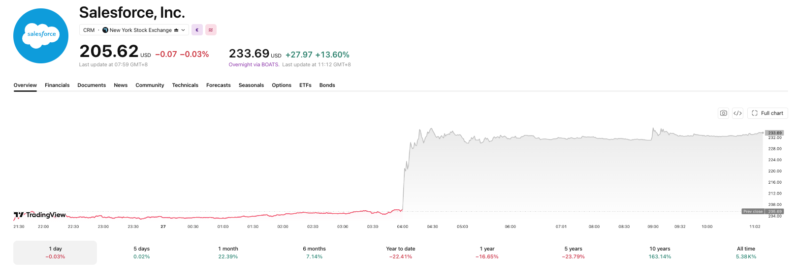This screenshot has width=797, height=279.
Task: Open the Bonds tab
Action: click(327, 85)
